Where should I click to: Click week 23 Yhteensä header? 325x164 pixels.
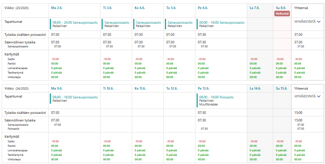tap(301, 8)
